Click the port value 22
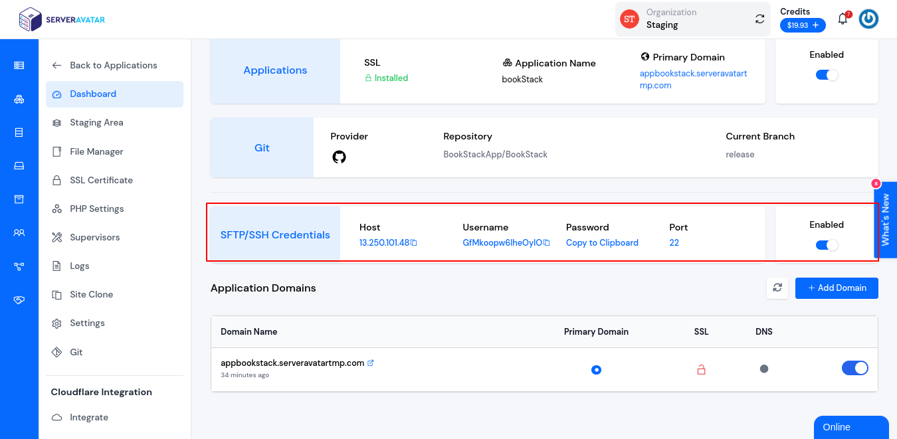 [674, 243]
